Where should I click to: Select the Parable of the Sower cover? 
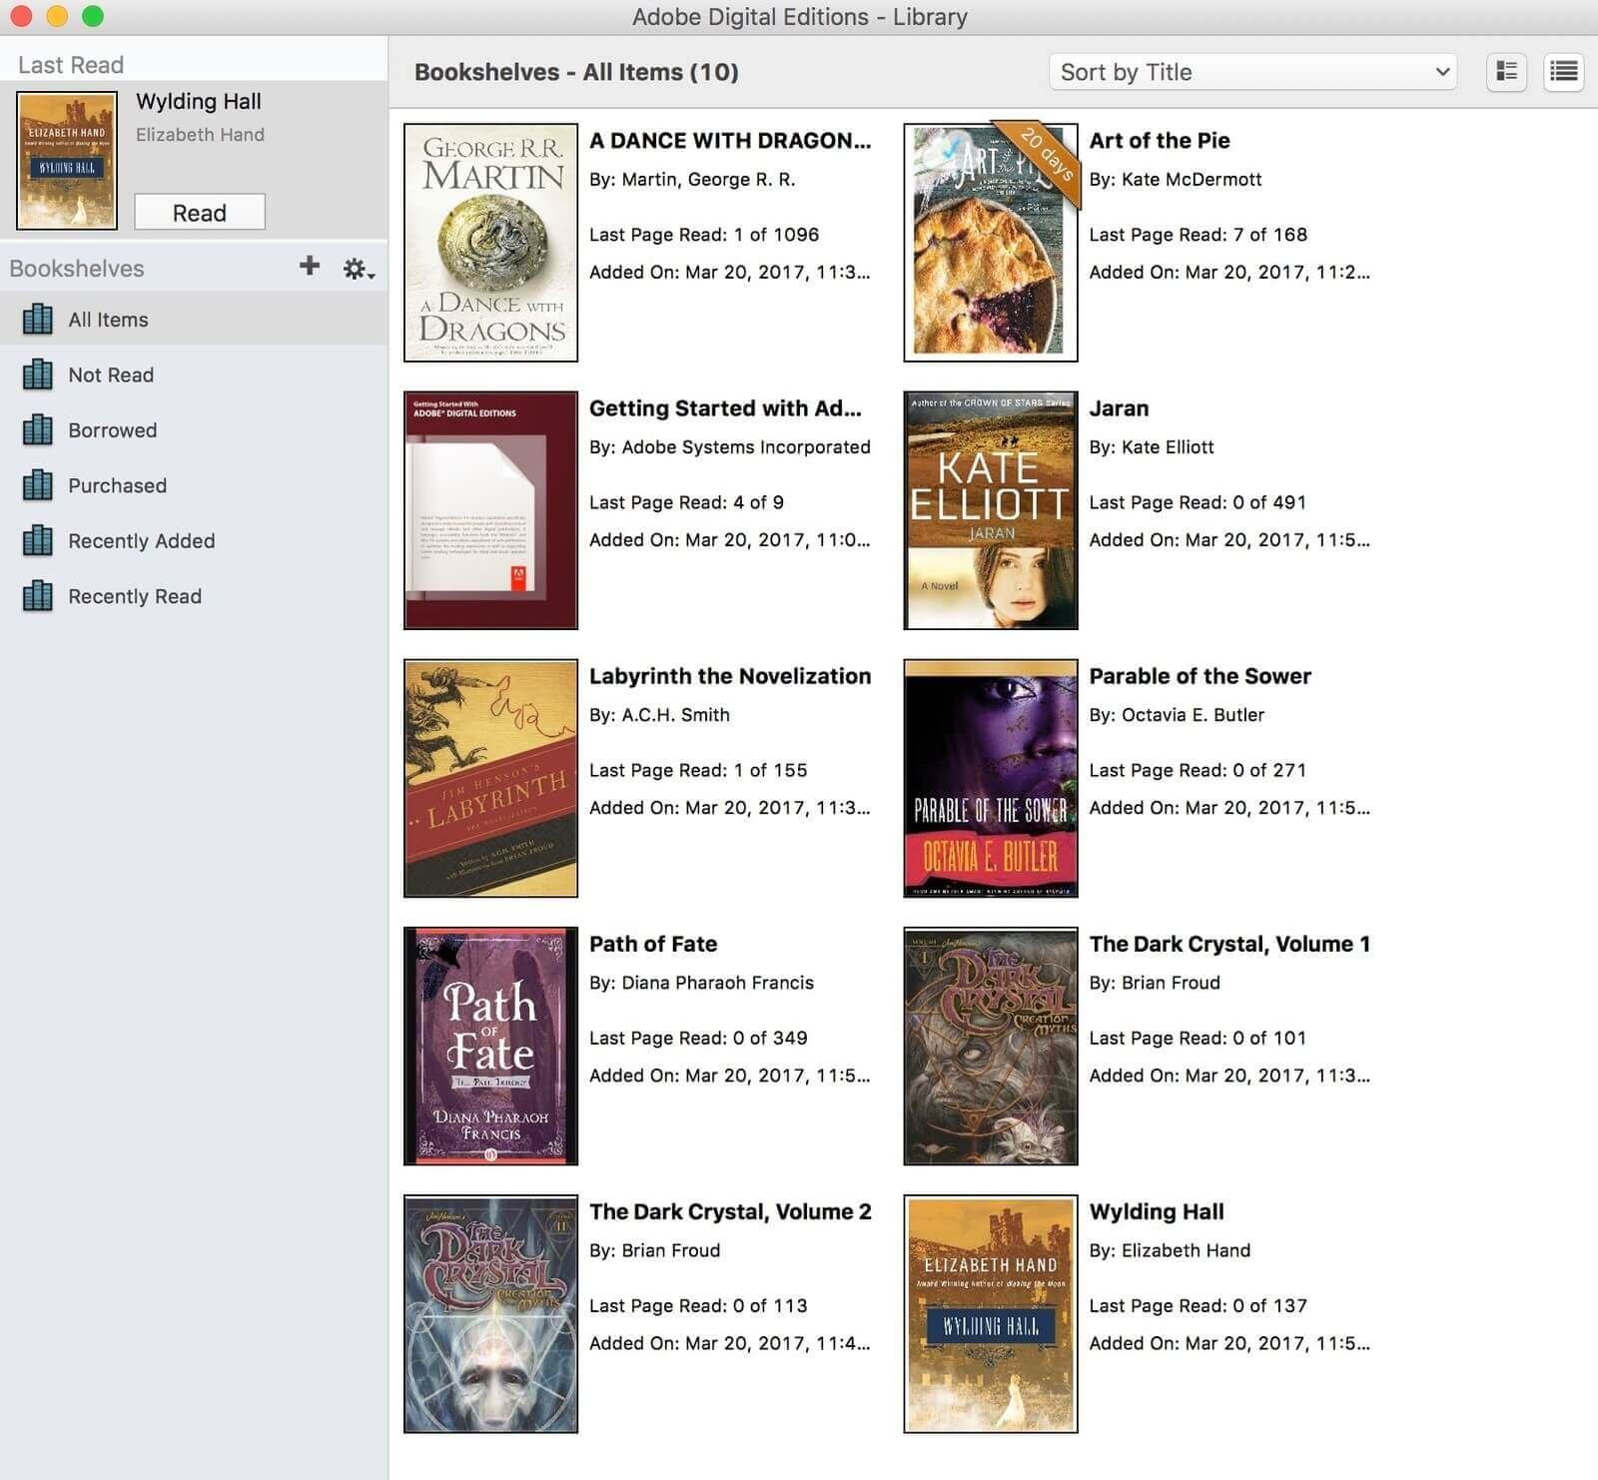[x=990, y=778]
